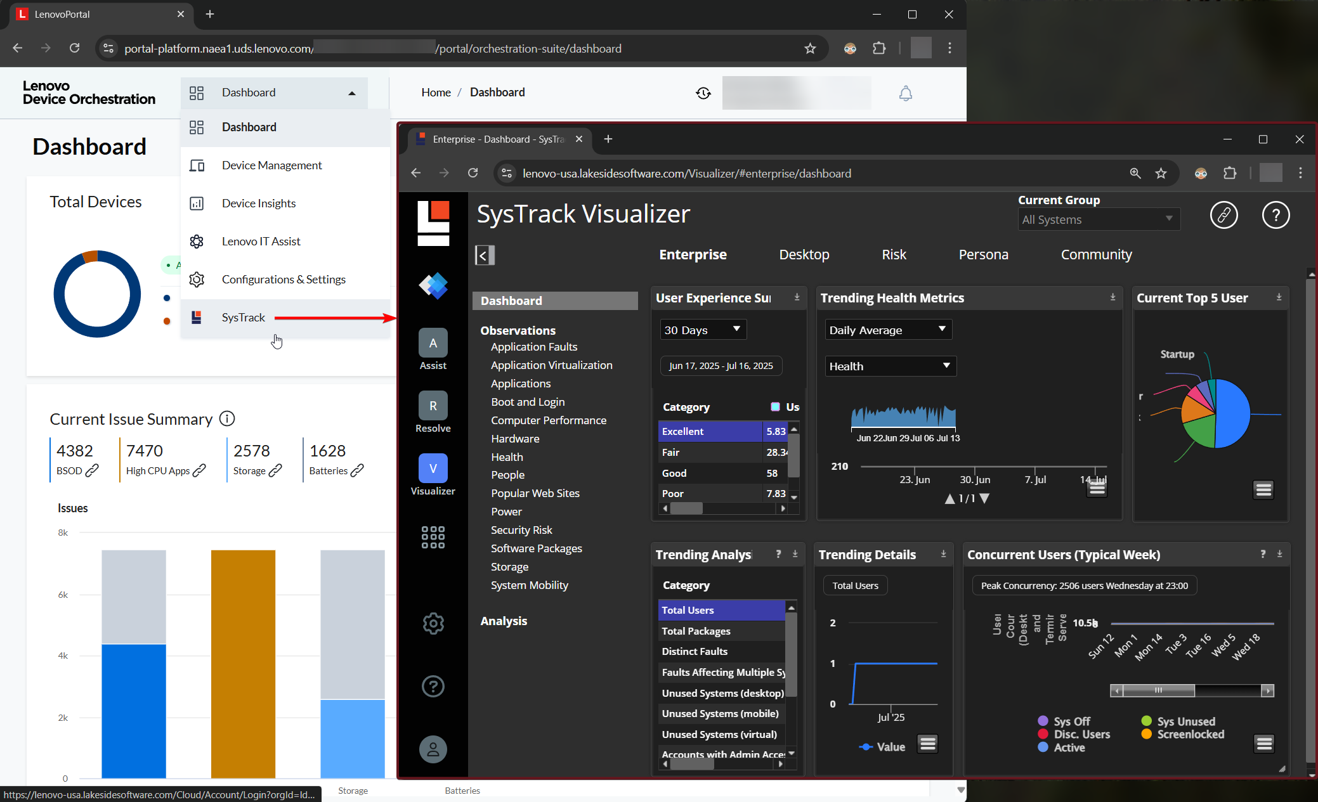Toggle the Sys Off legend item
Viewport: 1318px width, 802px height.
tap(1065, 721)
